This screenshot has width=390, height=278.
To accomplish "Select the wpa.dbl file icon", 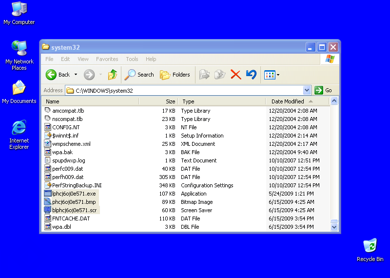I will (x=47, y=227).
